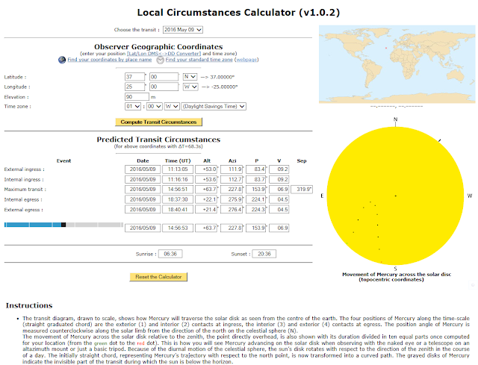
Task: Click slider-row time field 14:56:53
Action: coord(178,228)
